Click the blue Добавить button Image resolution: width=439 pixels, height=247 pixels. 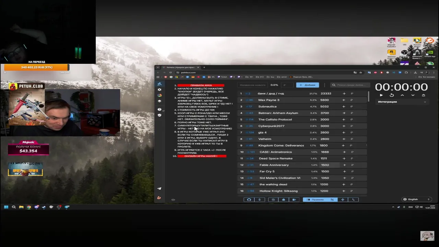click(x=308, y=85)
